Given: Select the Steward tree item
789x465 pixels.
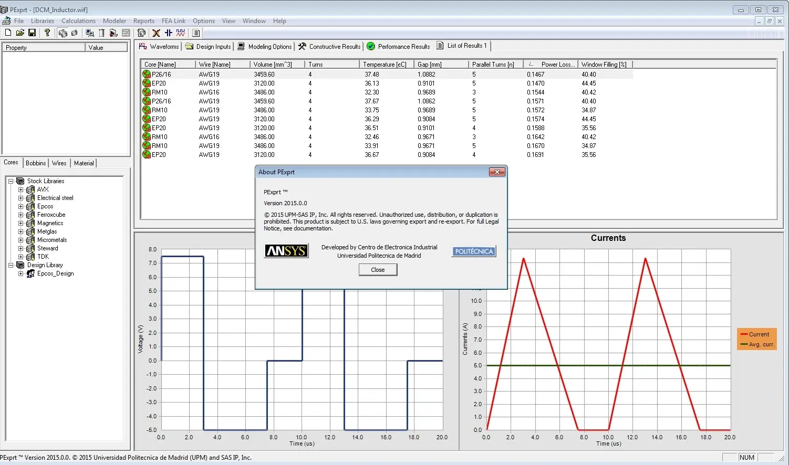Looking at the screenshot, I should 47,248.
